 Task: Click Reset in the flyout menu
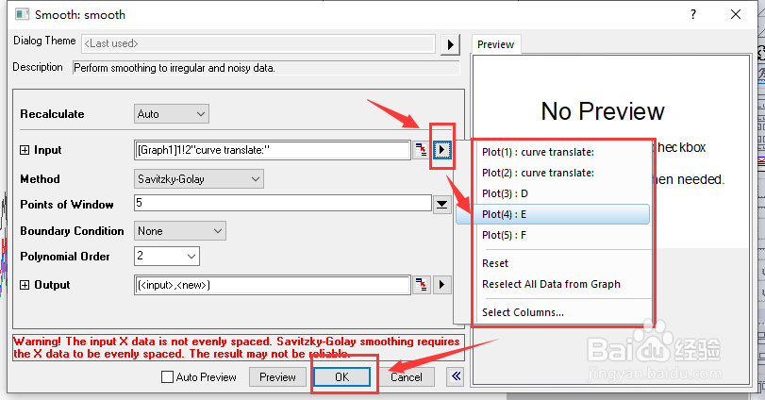(554, 263)
